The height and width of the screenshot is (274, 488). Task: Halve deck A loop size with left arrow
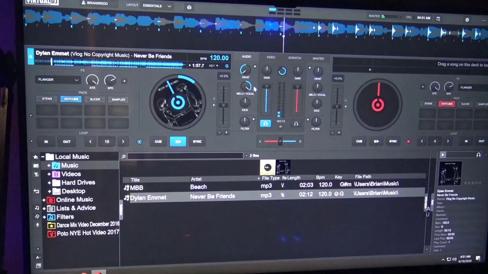[x=90, y=142]
